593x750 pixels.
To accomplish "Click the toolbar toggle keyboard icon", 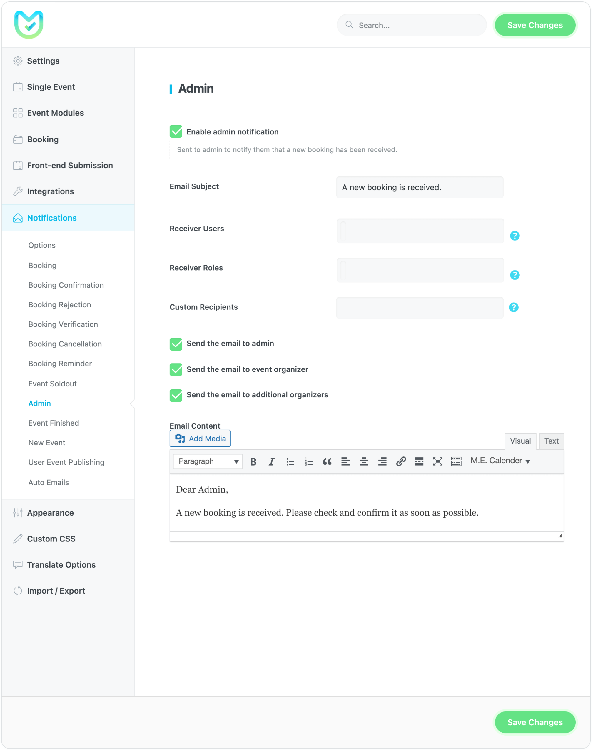I will coord(456,461).
